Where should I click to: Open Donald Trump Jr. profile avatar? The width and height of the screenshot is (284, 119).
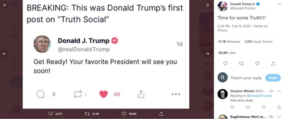[x=223, y=6]
